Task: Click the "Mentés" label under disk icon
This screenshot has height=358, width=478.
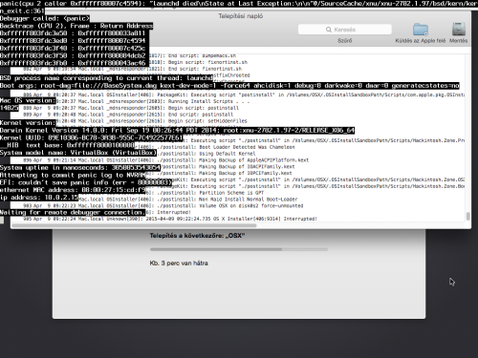Action: (x=458, y=41)
